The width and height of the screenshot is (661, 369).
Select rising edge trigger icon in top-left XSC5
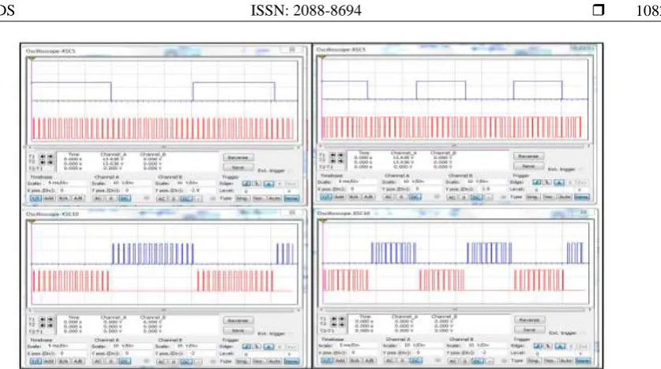point(246,184)
